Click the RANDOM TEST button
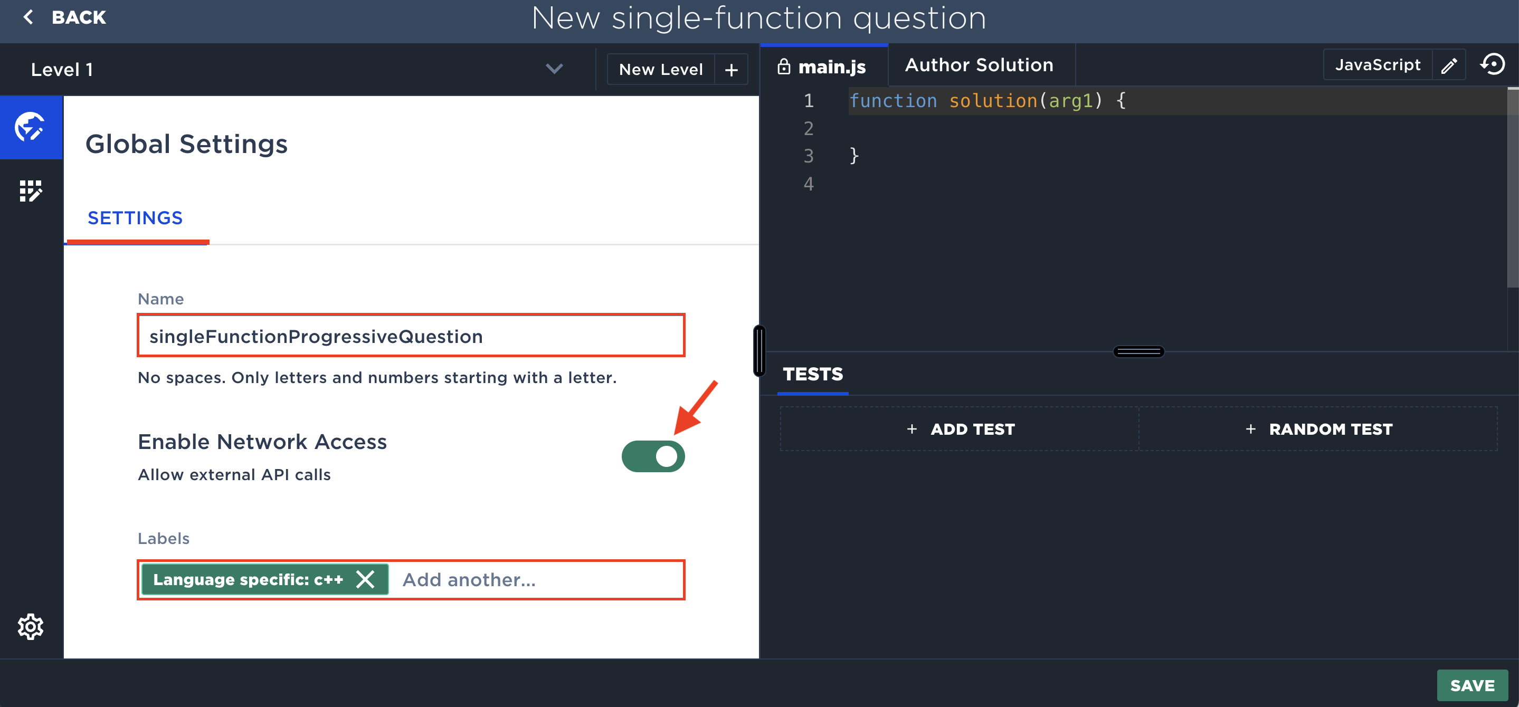Screen dimensions: 1519x707 point(1318,428)
